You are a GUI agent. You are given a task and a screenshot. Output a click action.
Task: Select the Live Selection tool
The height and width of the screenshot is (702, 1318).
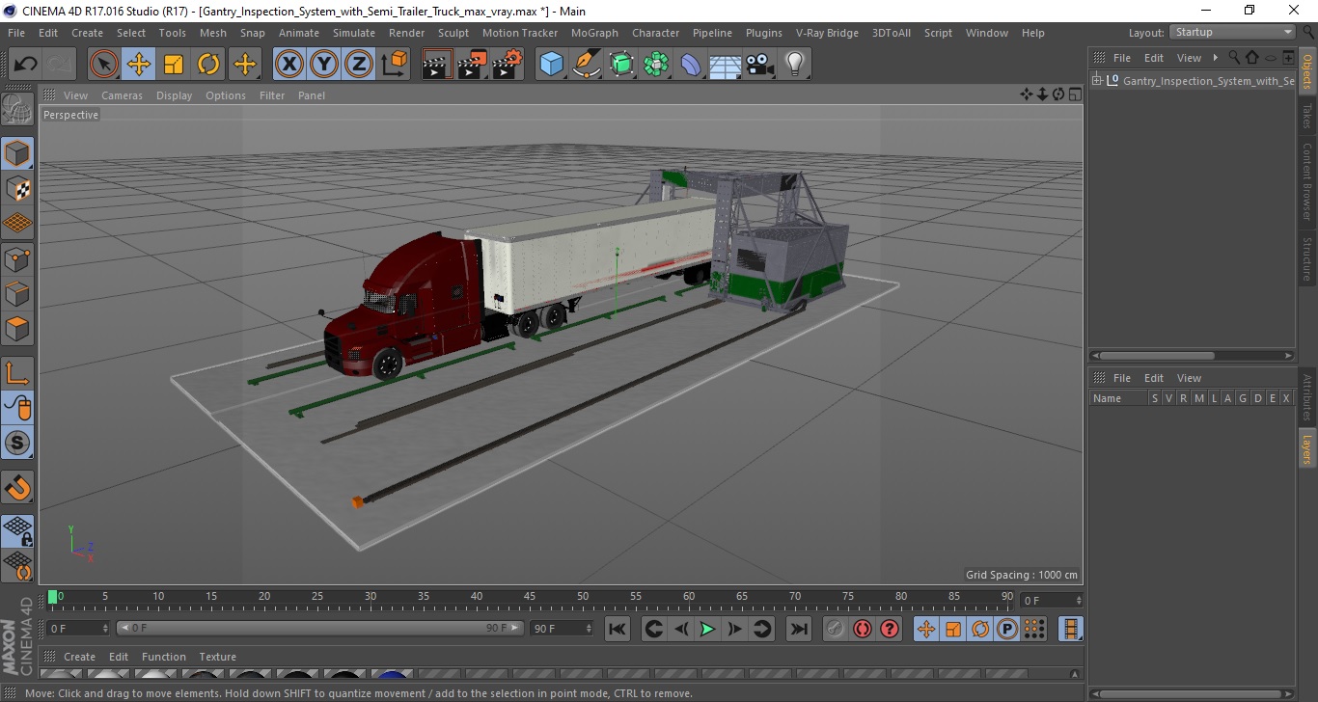click(x=104, y=65)
